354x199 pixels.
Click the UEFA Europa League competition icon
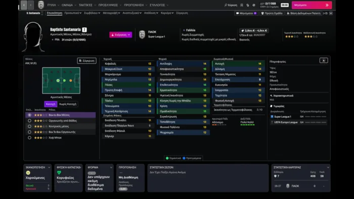coord(272,122)
